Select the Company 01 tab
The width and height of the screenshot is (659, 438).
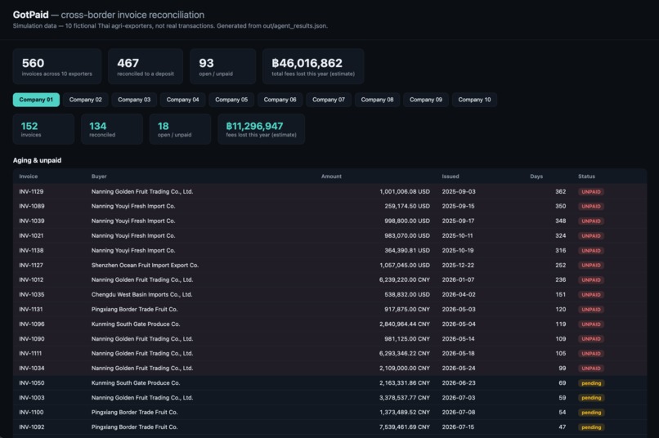coord(36,100)
